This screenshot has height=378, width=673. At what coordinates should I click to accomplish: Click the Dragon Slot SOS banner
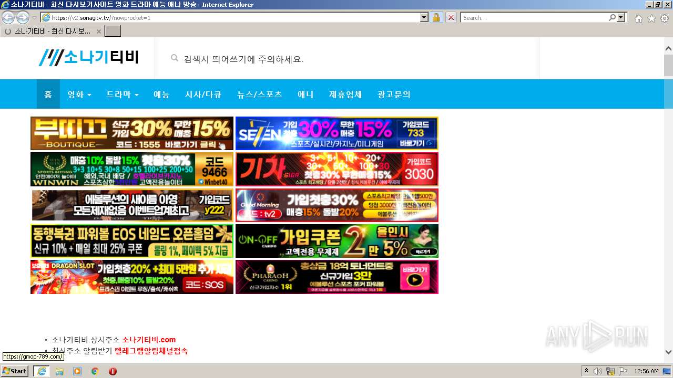click(x=132, y=277)
